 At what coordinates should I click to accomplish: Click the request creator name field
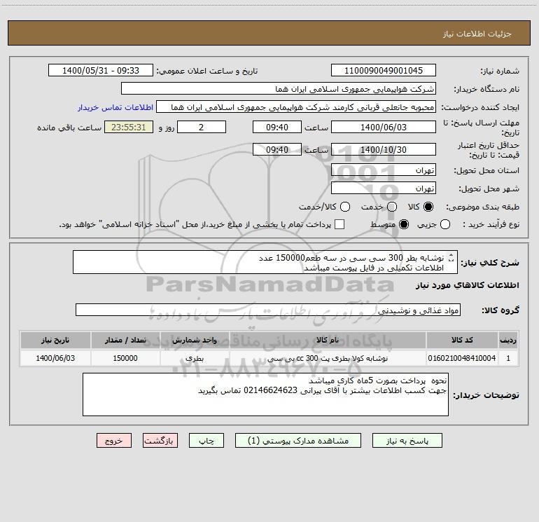point(296,107)
